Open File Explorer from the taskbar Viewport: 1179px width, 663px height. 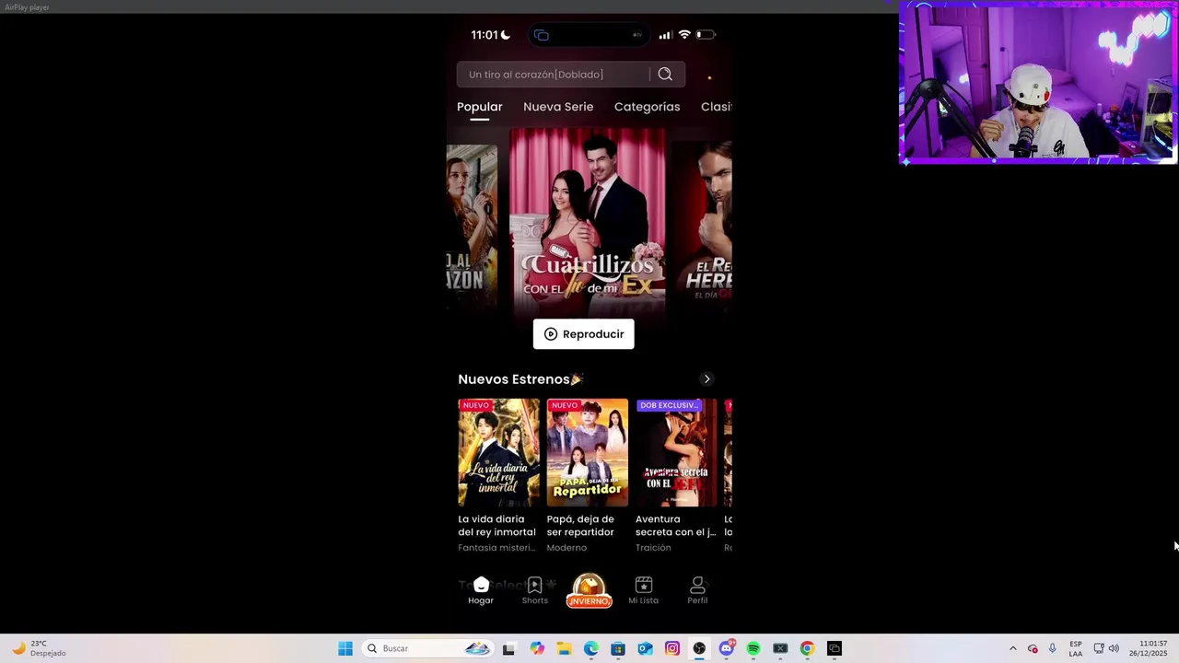564,648
